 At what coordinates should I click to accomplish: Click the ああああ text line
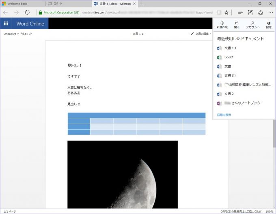tap(74, 93)
